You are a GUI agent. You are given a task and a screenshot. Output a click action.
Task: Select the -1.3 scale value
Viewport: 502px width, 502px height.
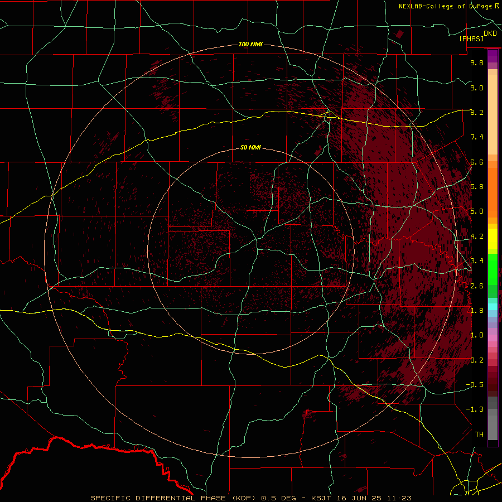point(475,409)
